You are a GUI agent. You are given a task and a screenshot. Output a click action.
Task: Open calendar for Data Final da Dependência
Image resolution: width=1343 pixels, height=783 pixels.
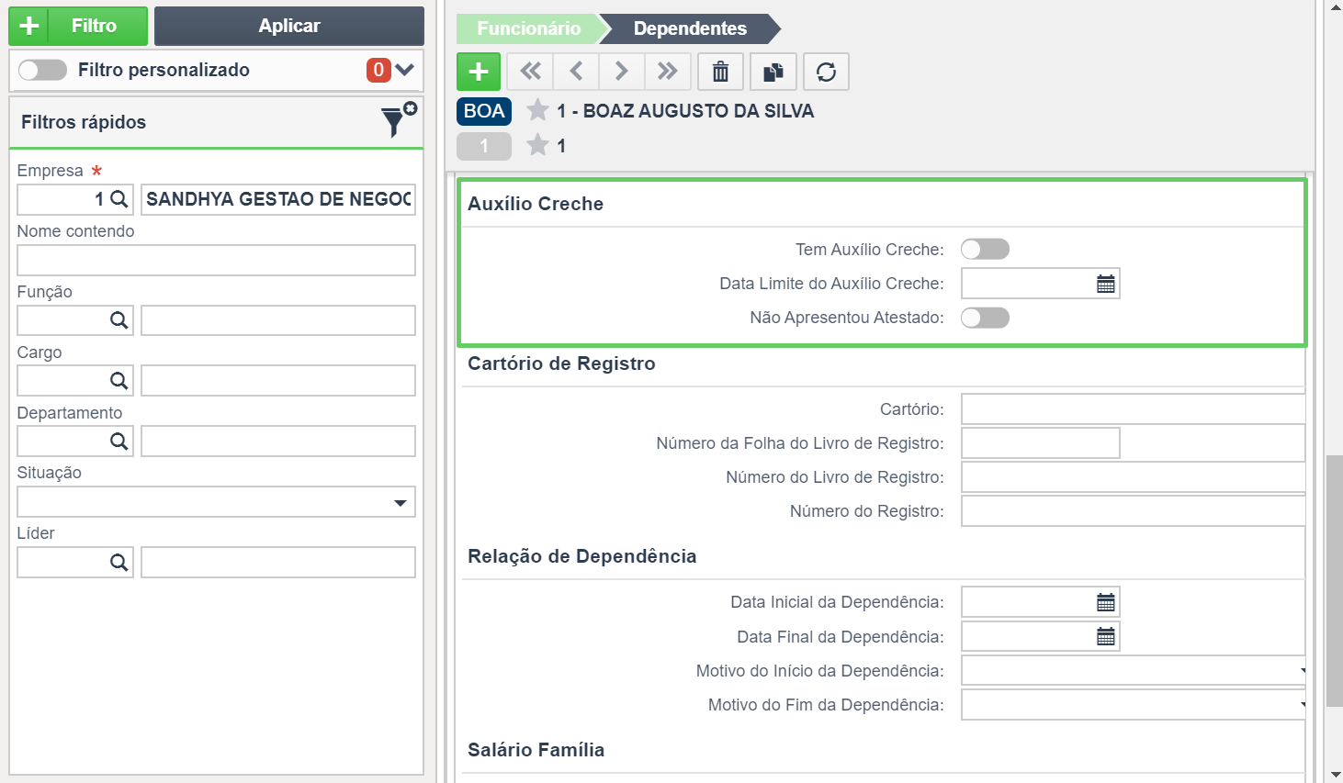point(1105,637)
